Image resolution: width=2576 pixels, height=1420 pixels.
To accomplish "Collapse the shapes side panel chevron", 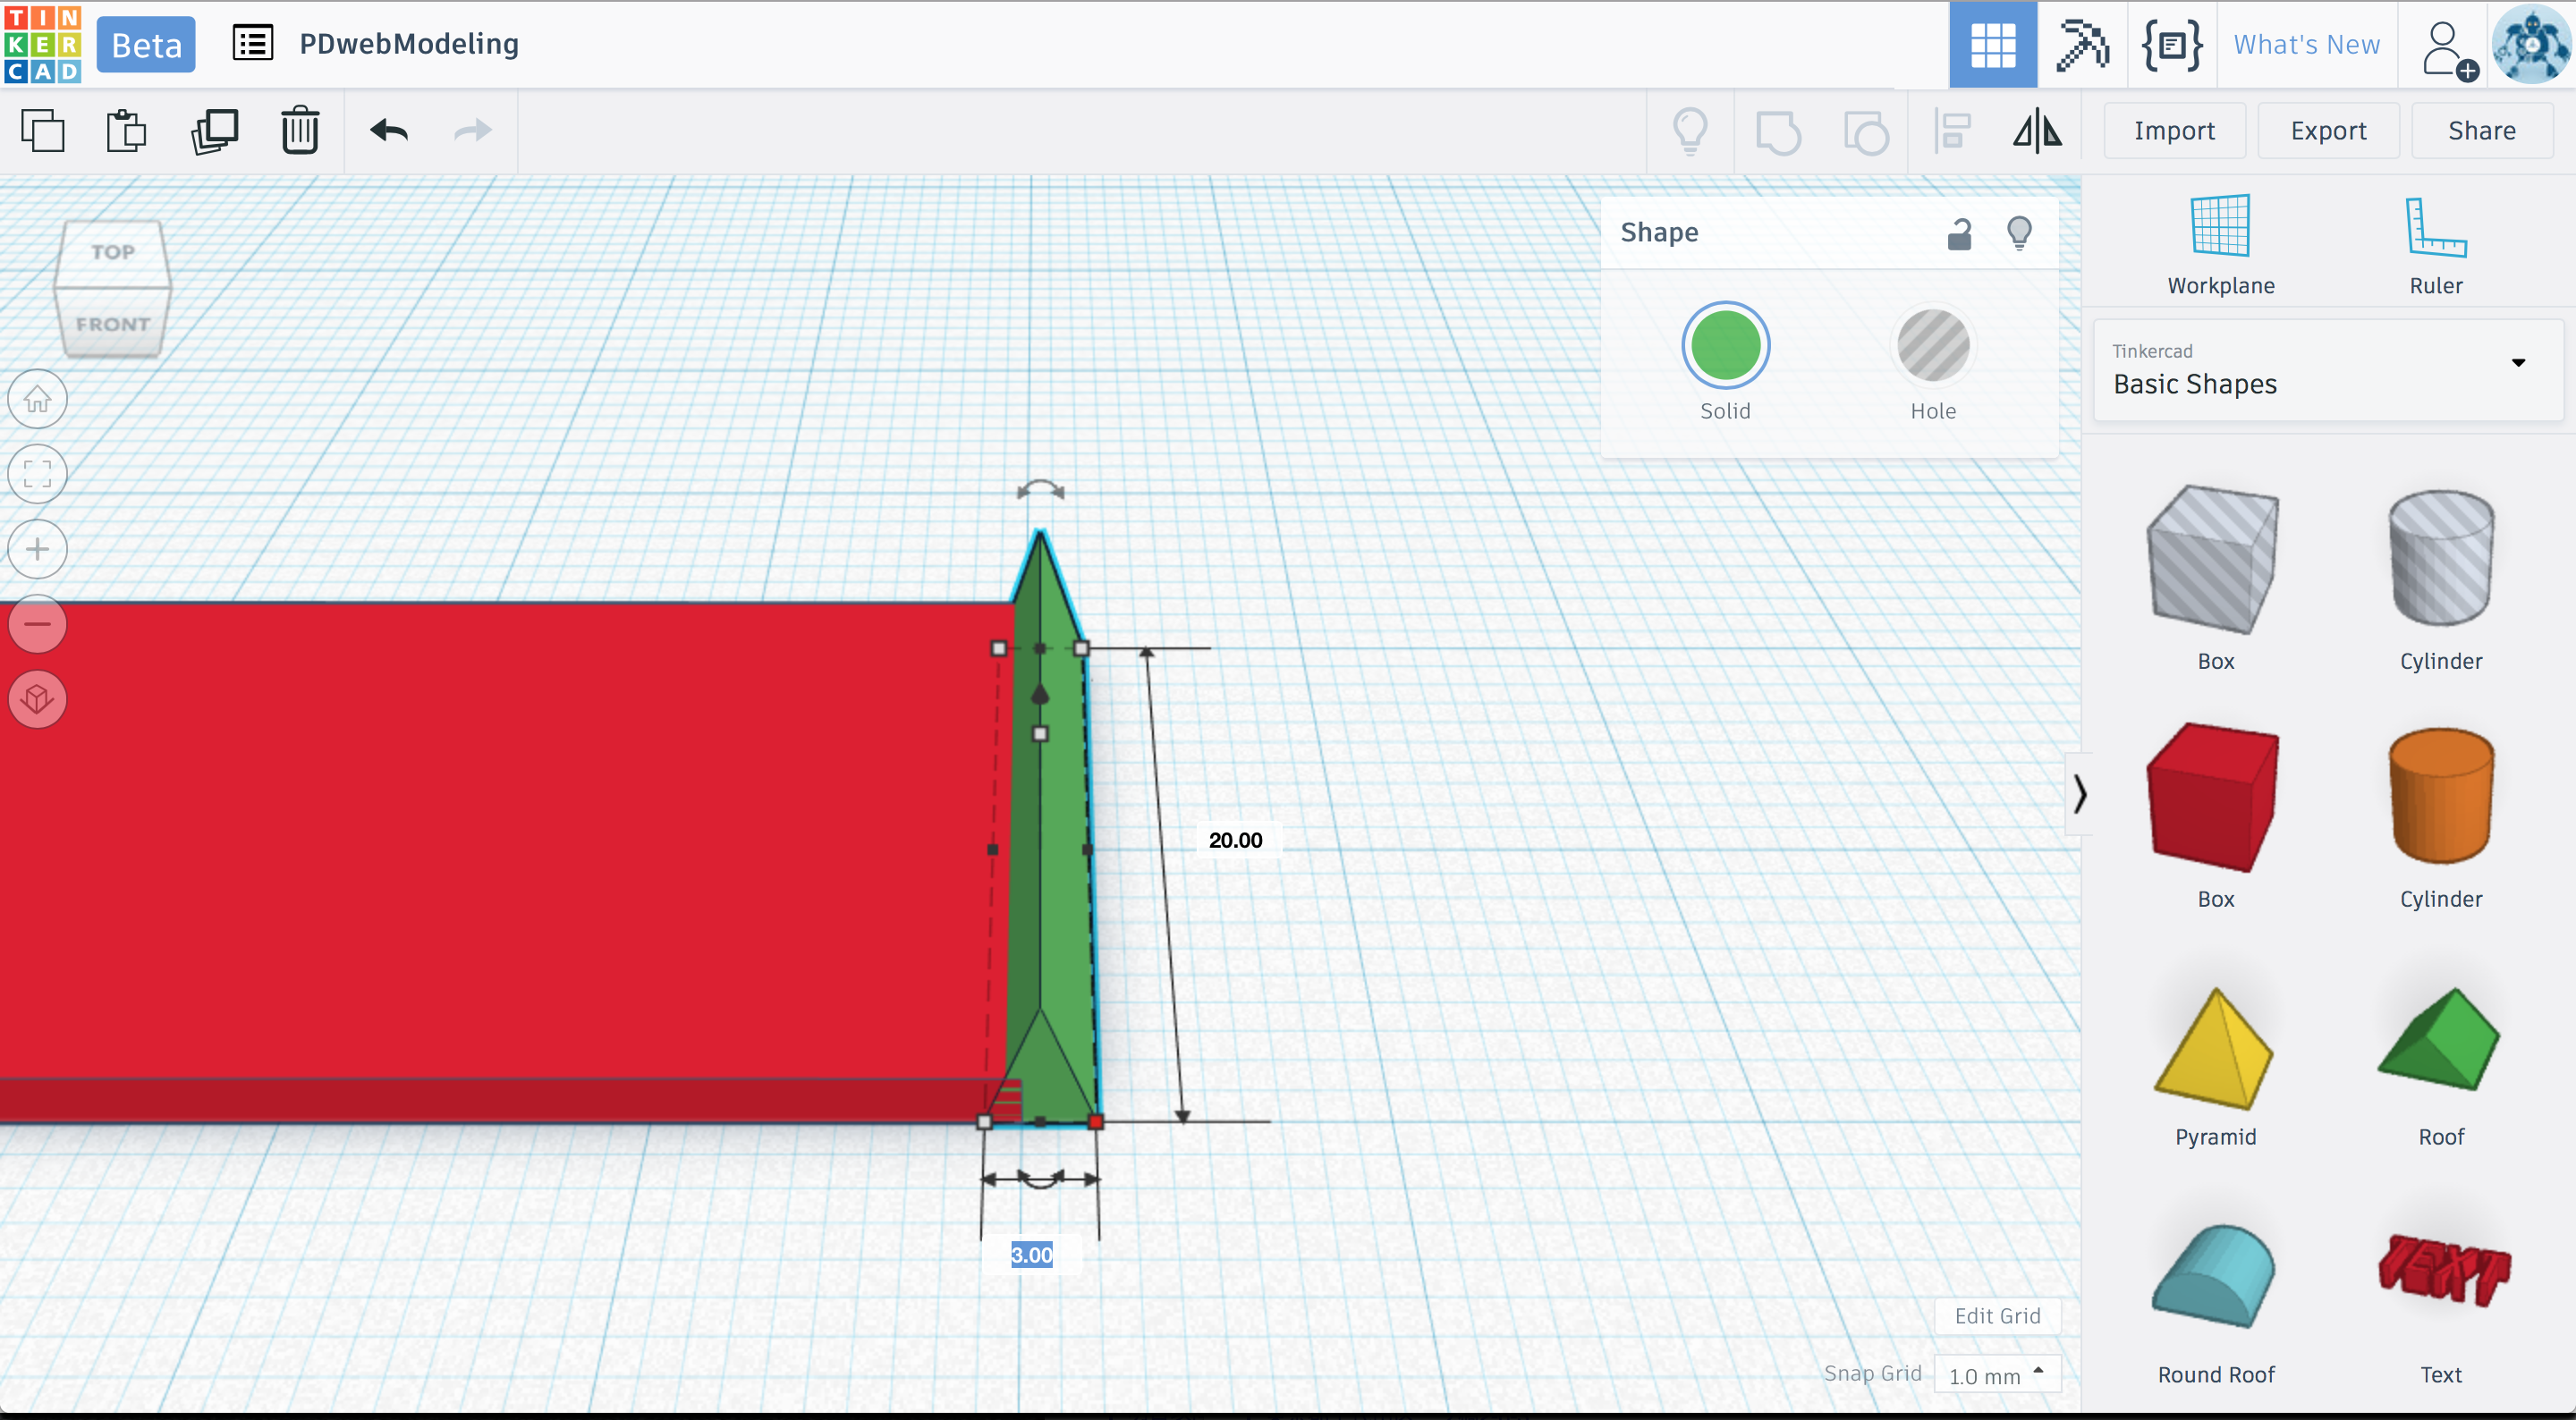I will tap(2079, 794).
